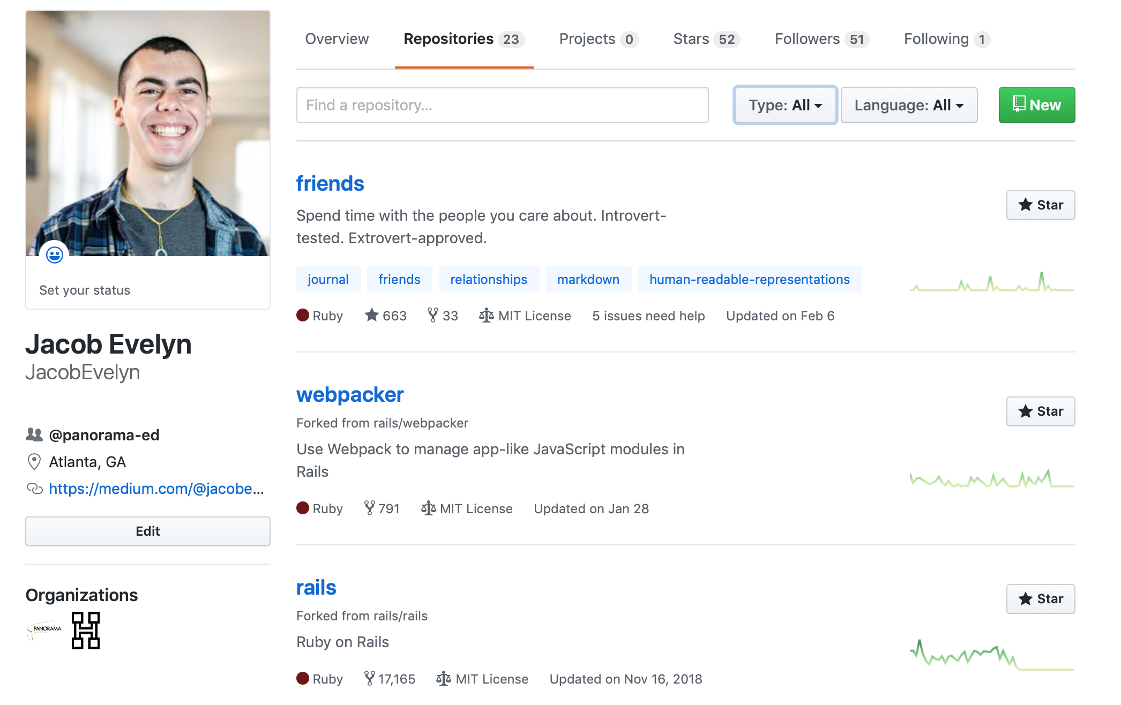Click the Panorama organization avatar
This screenshot has width=1121, height=705.
pos(44,630)
